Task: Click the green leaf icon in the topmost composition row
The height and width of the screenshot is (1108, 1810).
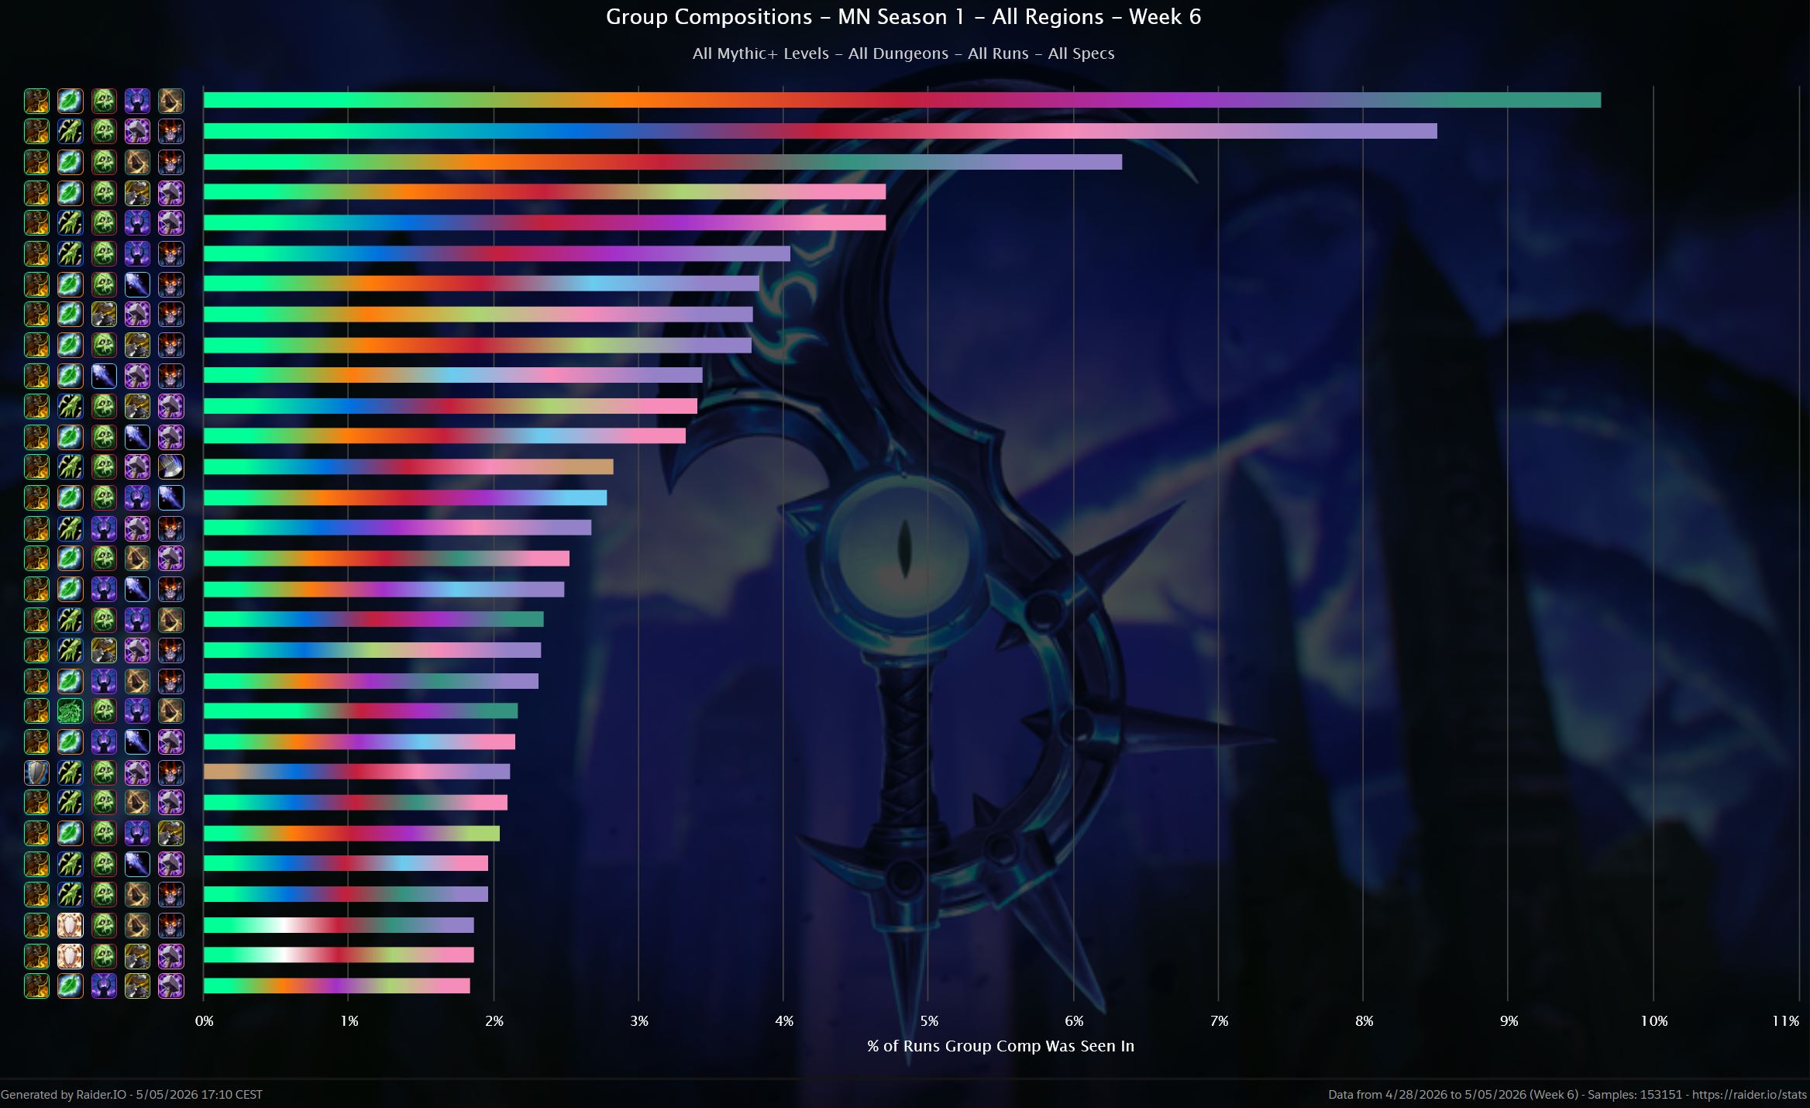Action: click(x=70, y=101)
